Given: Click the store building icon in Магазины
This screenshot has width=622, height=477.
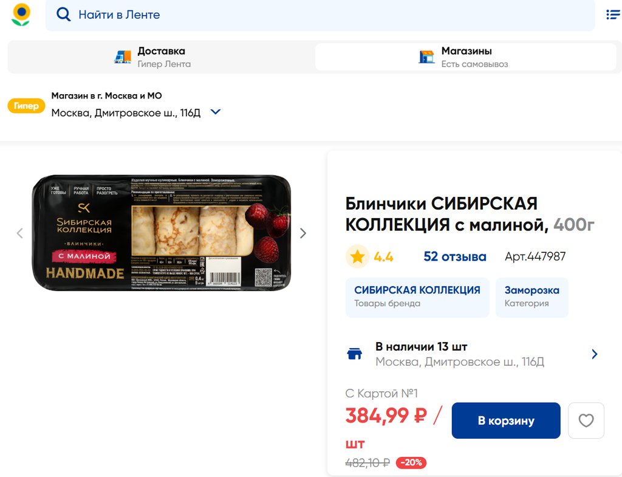Looking at the screenshot, I should click(427, 57).
